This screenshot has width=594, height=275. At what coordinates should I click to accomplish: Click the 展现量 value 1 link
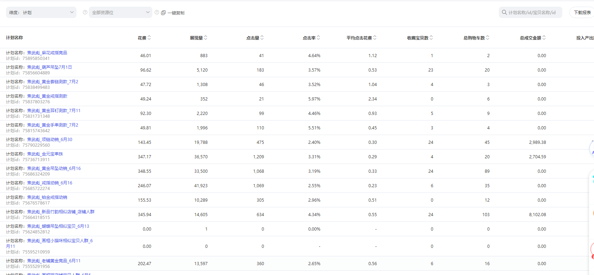(206, 229)
